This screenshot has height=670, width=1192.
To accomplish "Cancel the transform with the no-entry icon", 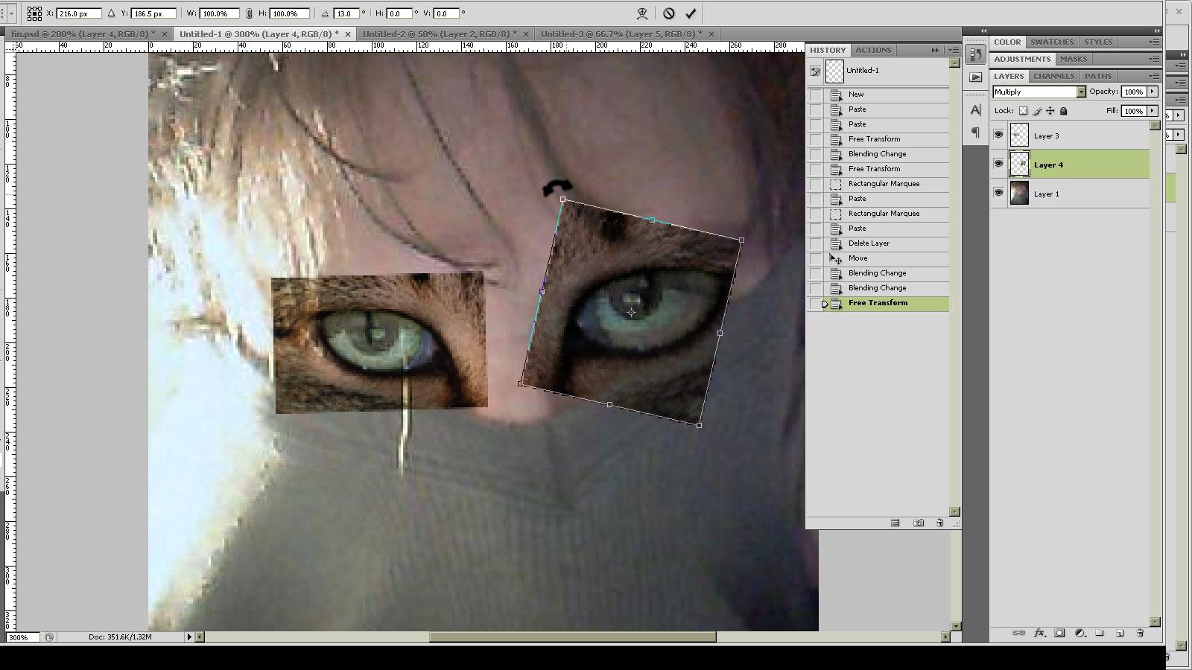I will click(669, 13).
